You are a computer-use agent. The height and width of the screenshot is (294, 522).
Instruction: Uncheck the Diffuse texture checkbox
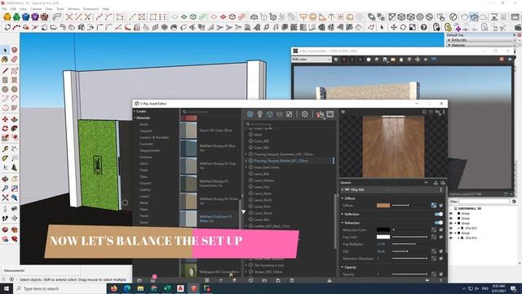440,205
